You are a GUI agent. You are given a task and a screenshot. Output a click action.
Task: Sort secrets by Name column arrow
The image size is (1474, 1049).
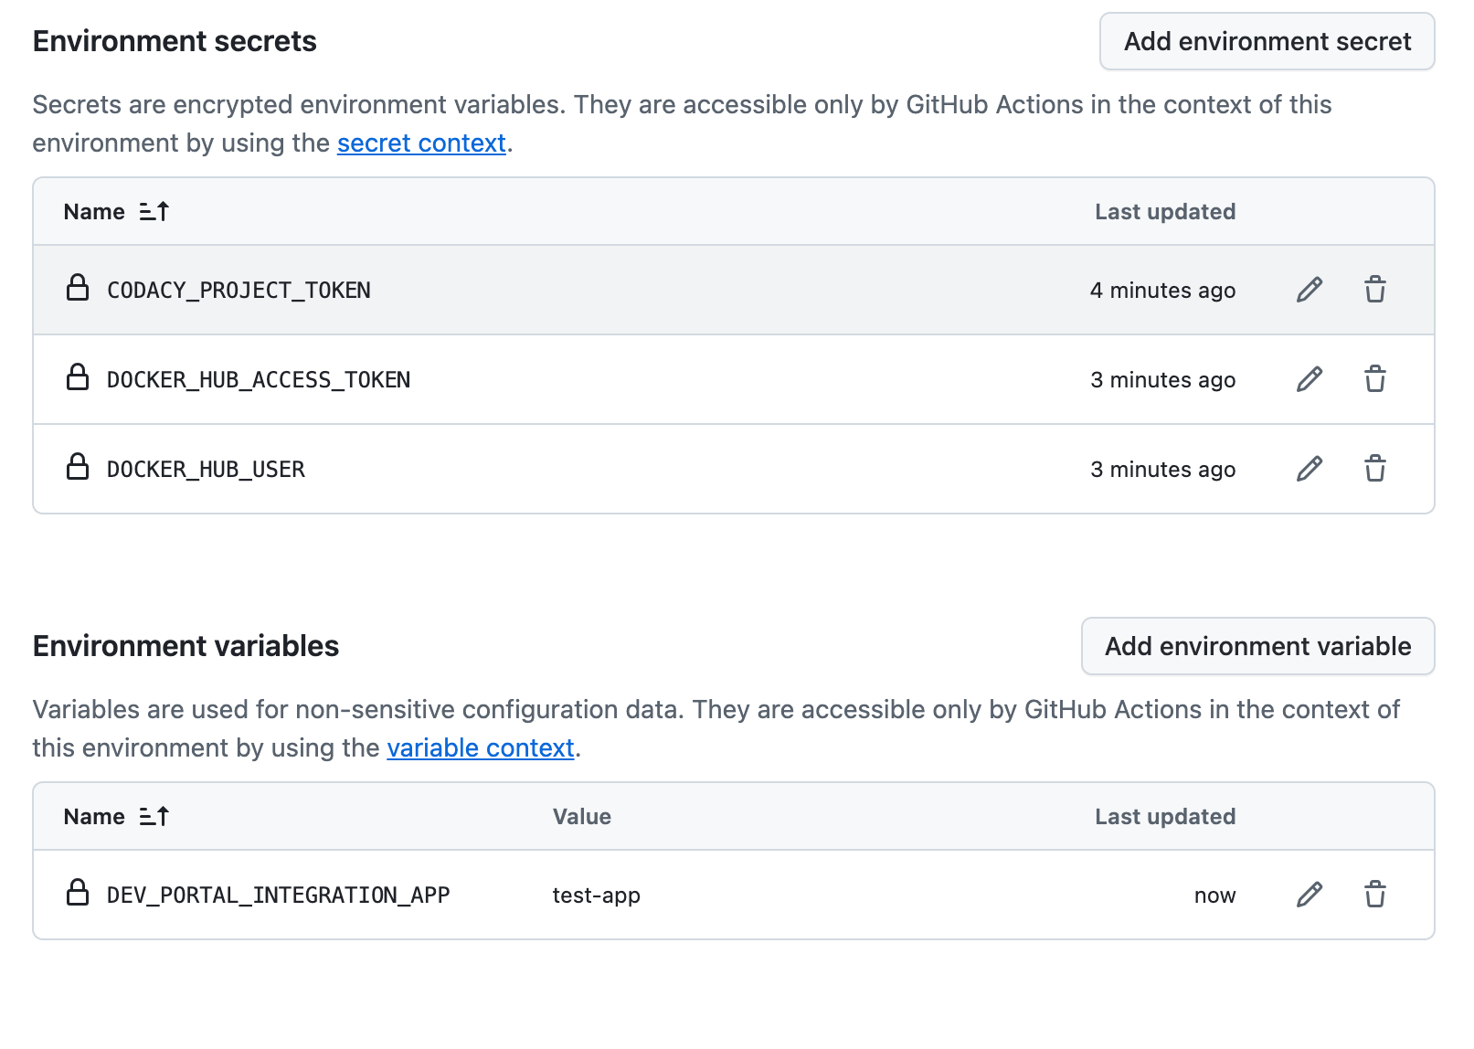pos(154,212)
